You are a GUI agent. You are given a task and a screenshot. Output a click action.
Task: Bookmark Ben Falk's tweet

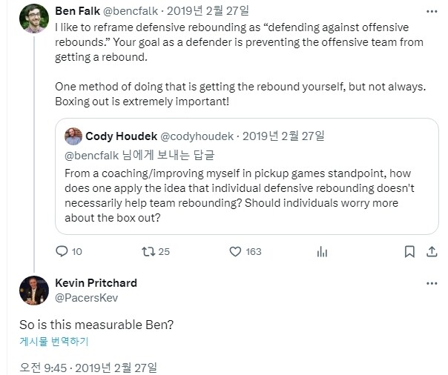click(409, 252)
